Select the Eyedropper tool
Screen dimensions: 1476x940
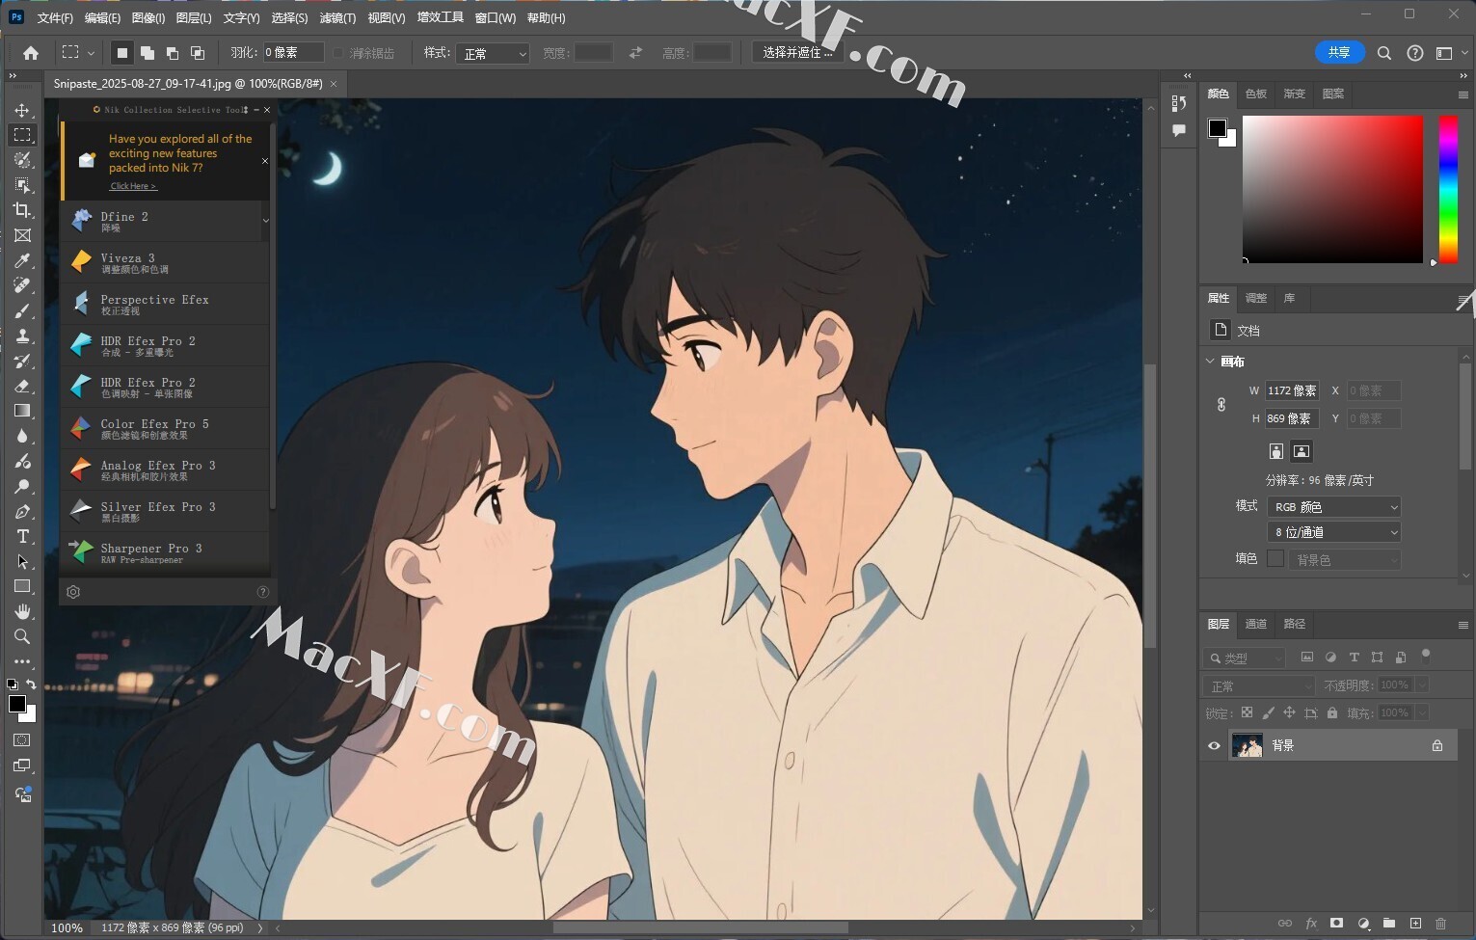pos(22,260)
